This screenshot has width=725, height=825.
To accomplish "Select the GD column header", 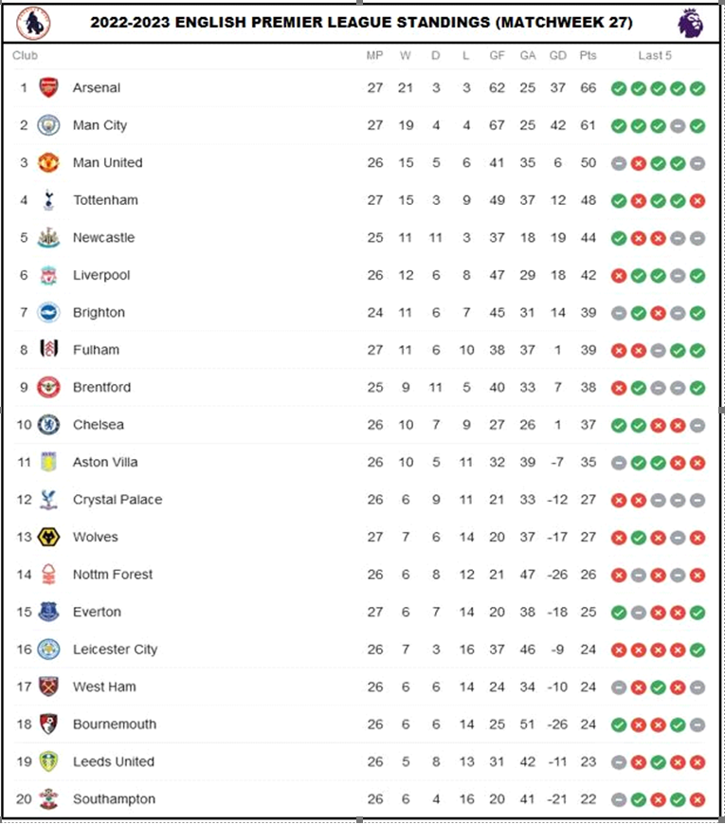I will click(558, 55).
